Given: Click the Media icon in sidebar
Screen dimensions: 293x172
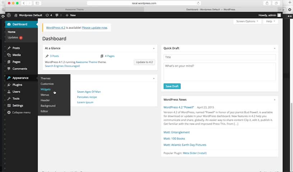Looking at the screenshot, I should coord(9,55).
